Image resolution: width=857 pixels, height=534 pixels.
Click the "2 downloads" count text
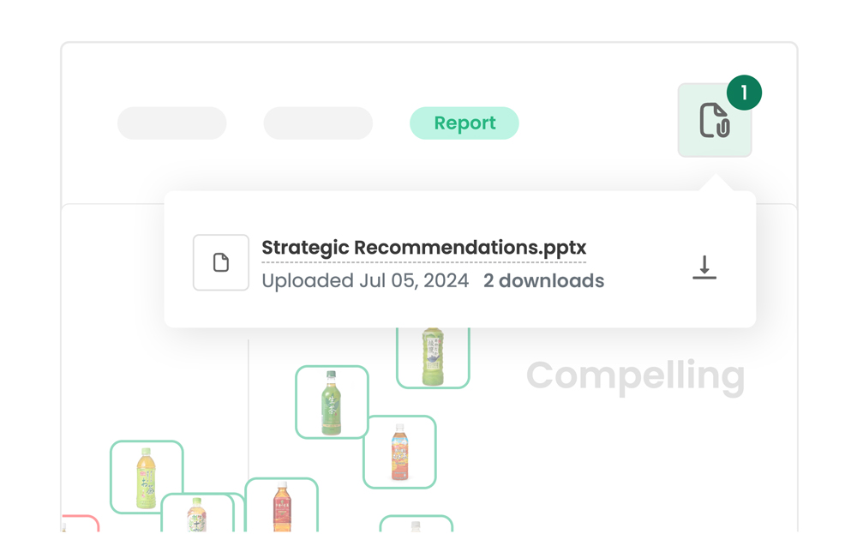pos(543,281)
